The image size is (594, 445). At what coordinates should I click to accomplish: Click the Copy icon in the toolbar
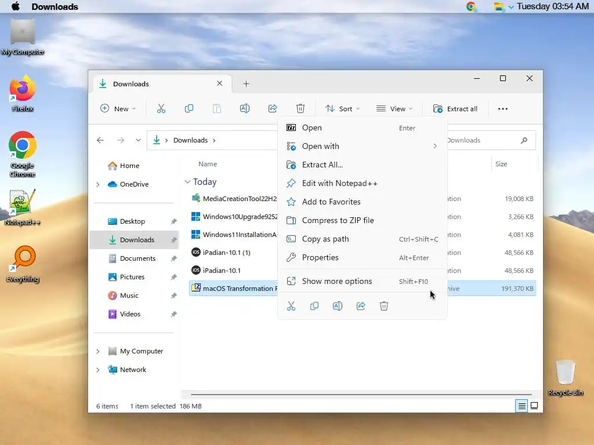coord(189,108)
